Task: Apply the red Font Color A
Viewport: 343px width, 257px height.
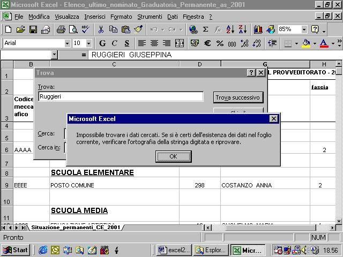Action: pos(324,43)
